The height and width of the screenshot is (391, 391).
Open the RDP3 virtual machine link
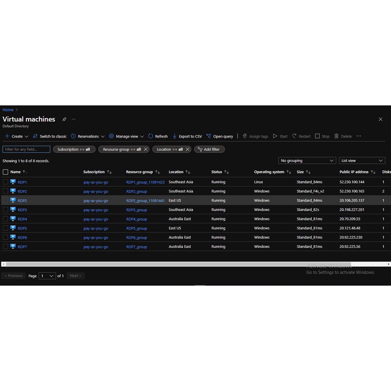tap(22, 210)
